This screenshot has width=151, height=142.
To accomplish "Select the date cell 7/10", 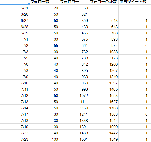I will pyautogui.click(x=14, y=83).
